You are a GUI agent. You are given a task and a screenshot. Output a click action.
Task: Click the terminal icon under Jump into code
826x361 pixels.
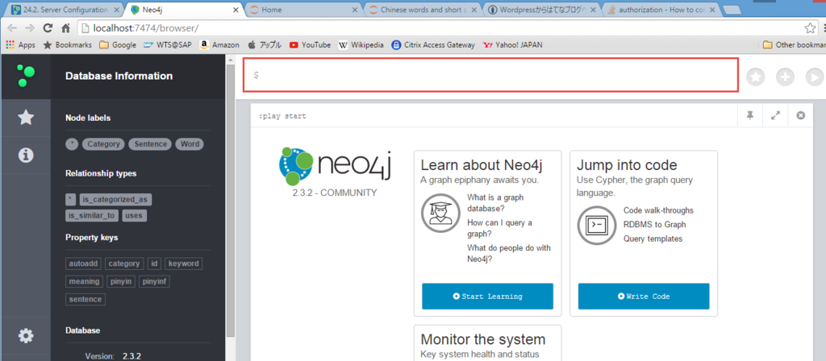tap(597, 225)
